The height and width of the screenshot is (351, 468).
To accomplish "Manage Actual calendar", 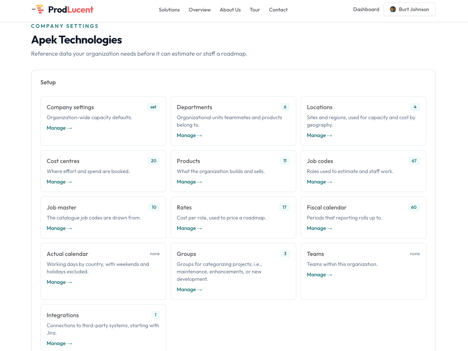I will (59, 282).
